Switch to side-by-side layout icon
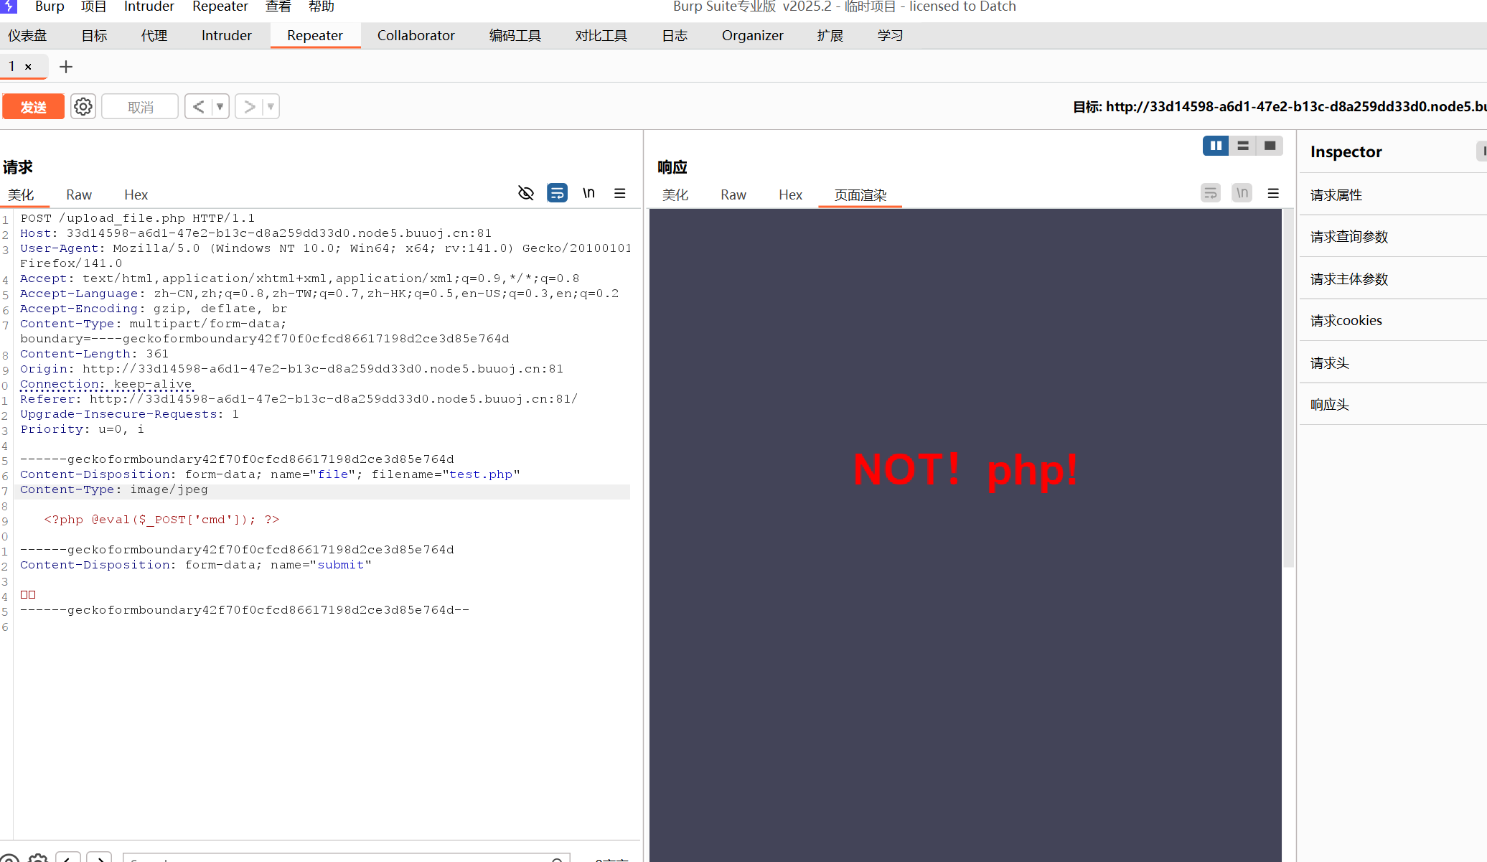The image size is (1487, 862). 1216,146
